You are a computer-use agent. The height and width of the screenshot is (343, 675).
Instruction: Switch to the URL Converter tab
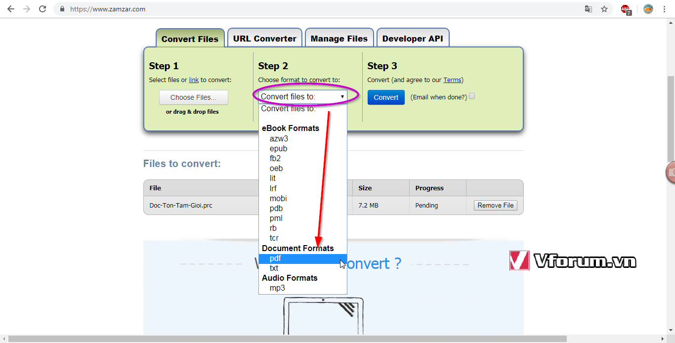coord(265,38)
